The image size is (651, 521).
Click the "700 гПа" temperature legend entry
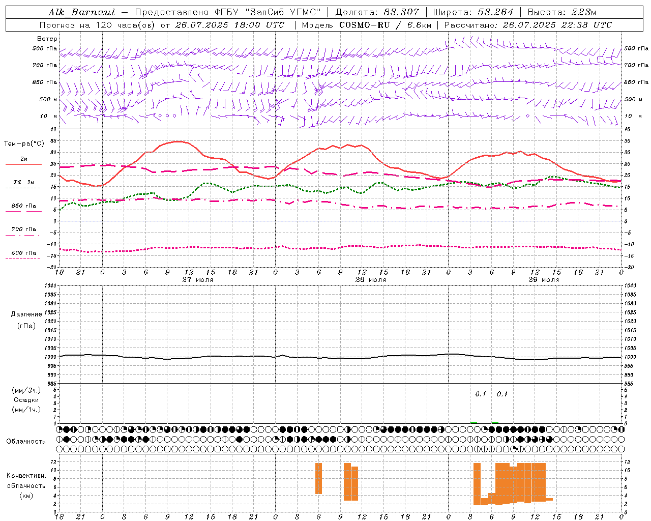point(24,229)
